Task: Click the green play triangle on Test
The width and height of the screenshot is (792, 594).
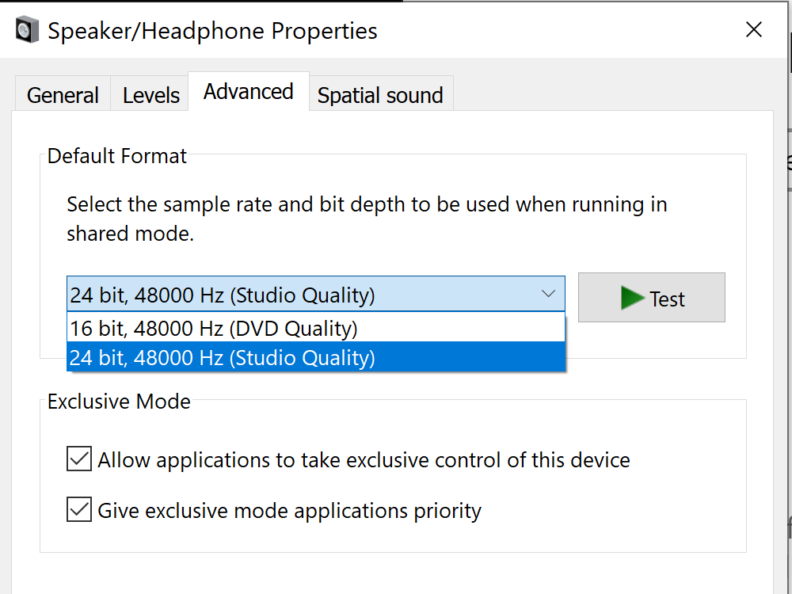Action: click(632, 299)
